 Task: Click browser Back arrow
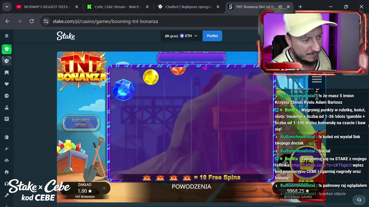pyautogui.click(x=7, y=21)
